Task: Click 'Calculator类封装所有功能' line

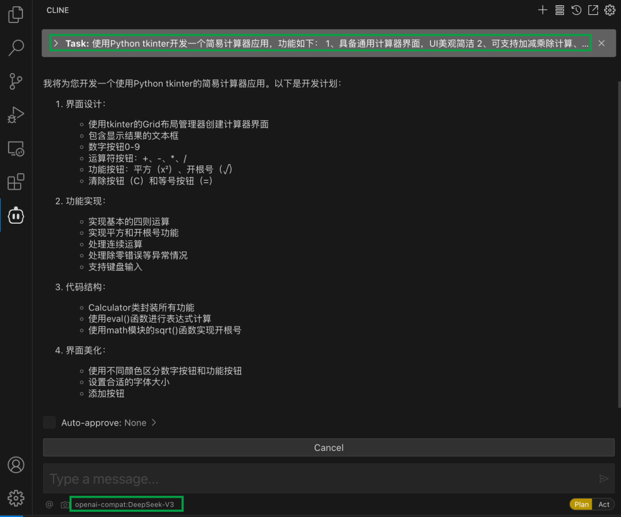Action: click(141, 308)
